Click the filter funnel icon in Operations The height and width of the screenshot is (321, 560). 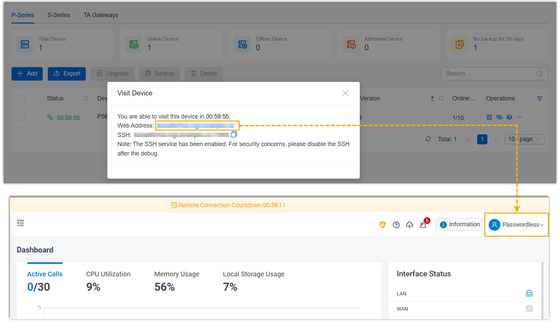[539, 99]
